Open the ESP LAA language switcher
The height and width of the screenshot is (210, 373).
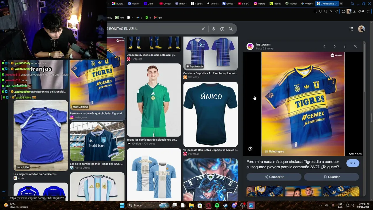(x=340, y=205)
